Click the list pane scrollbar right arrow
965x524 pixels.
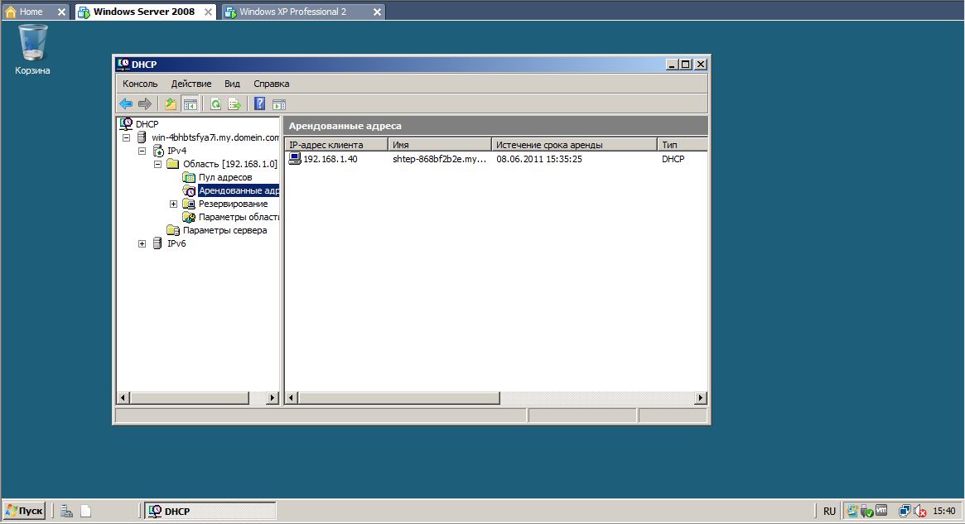(701, 398)
